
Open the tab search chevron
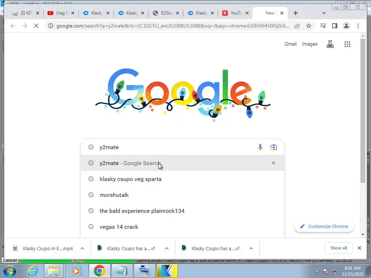(324, 13)
